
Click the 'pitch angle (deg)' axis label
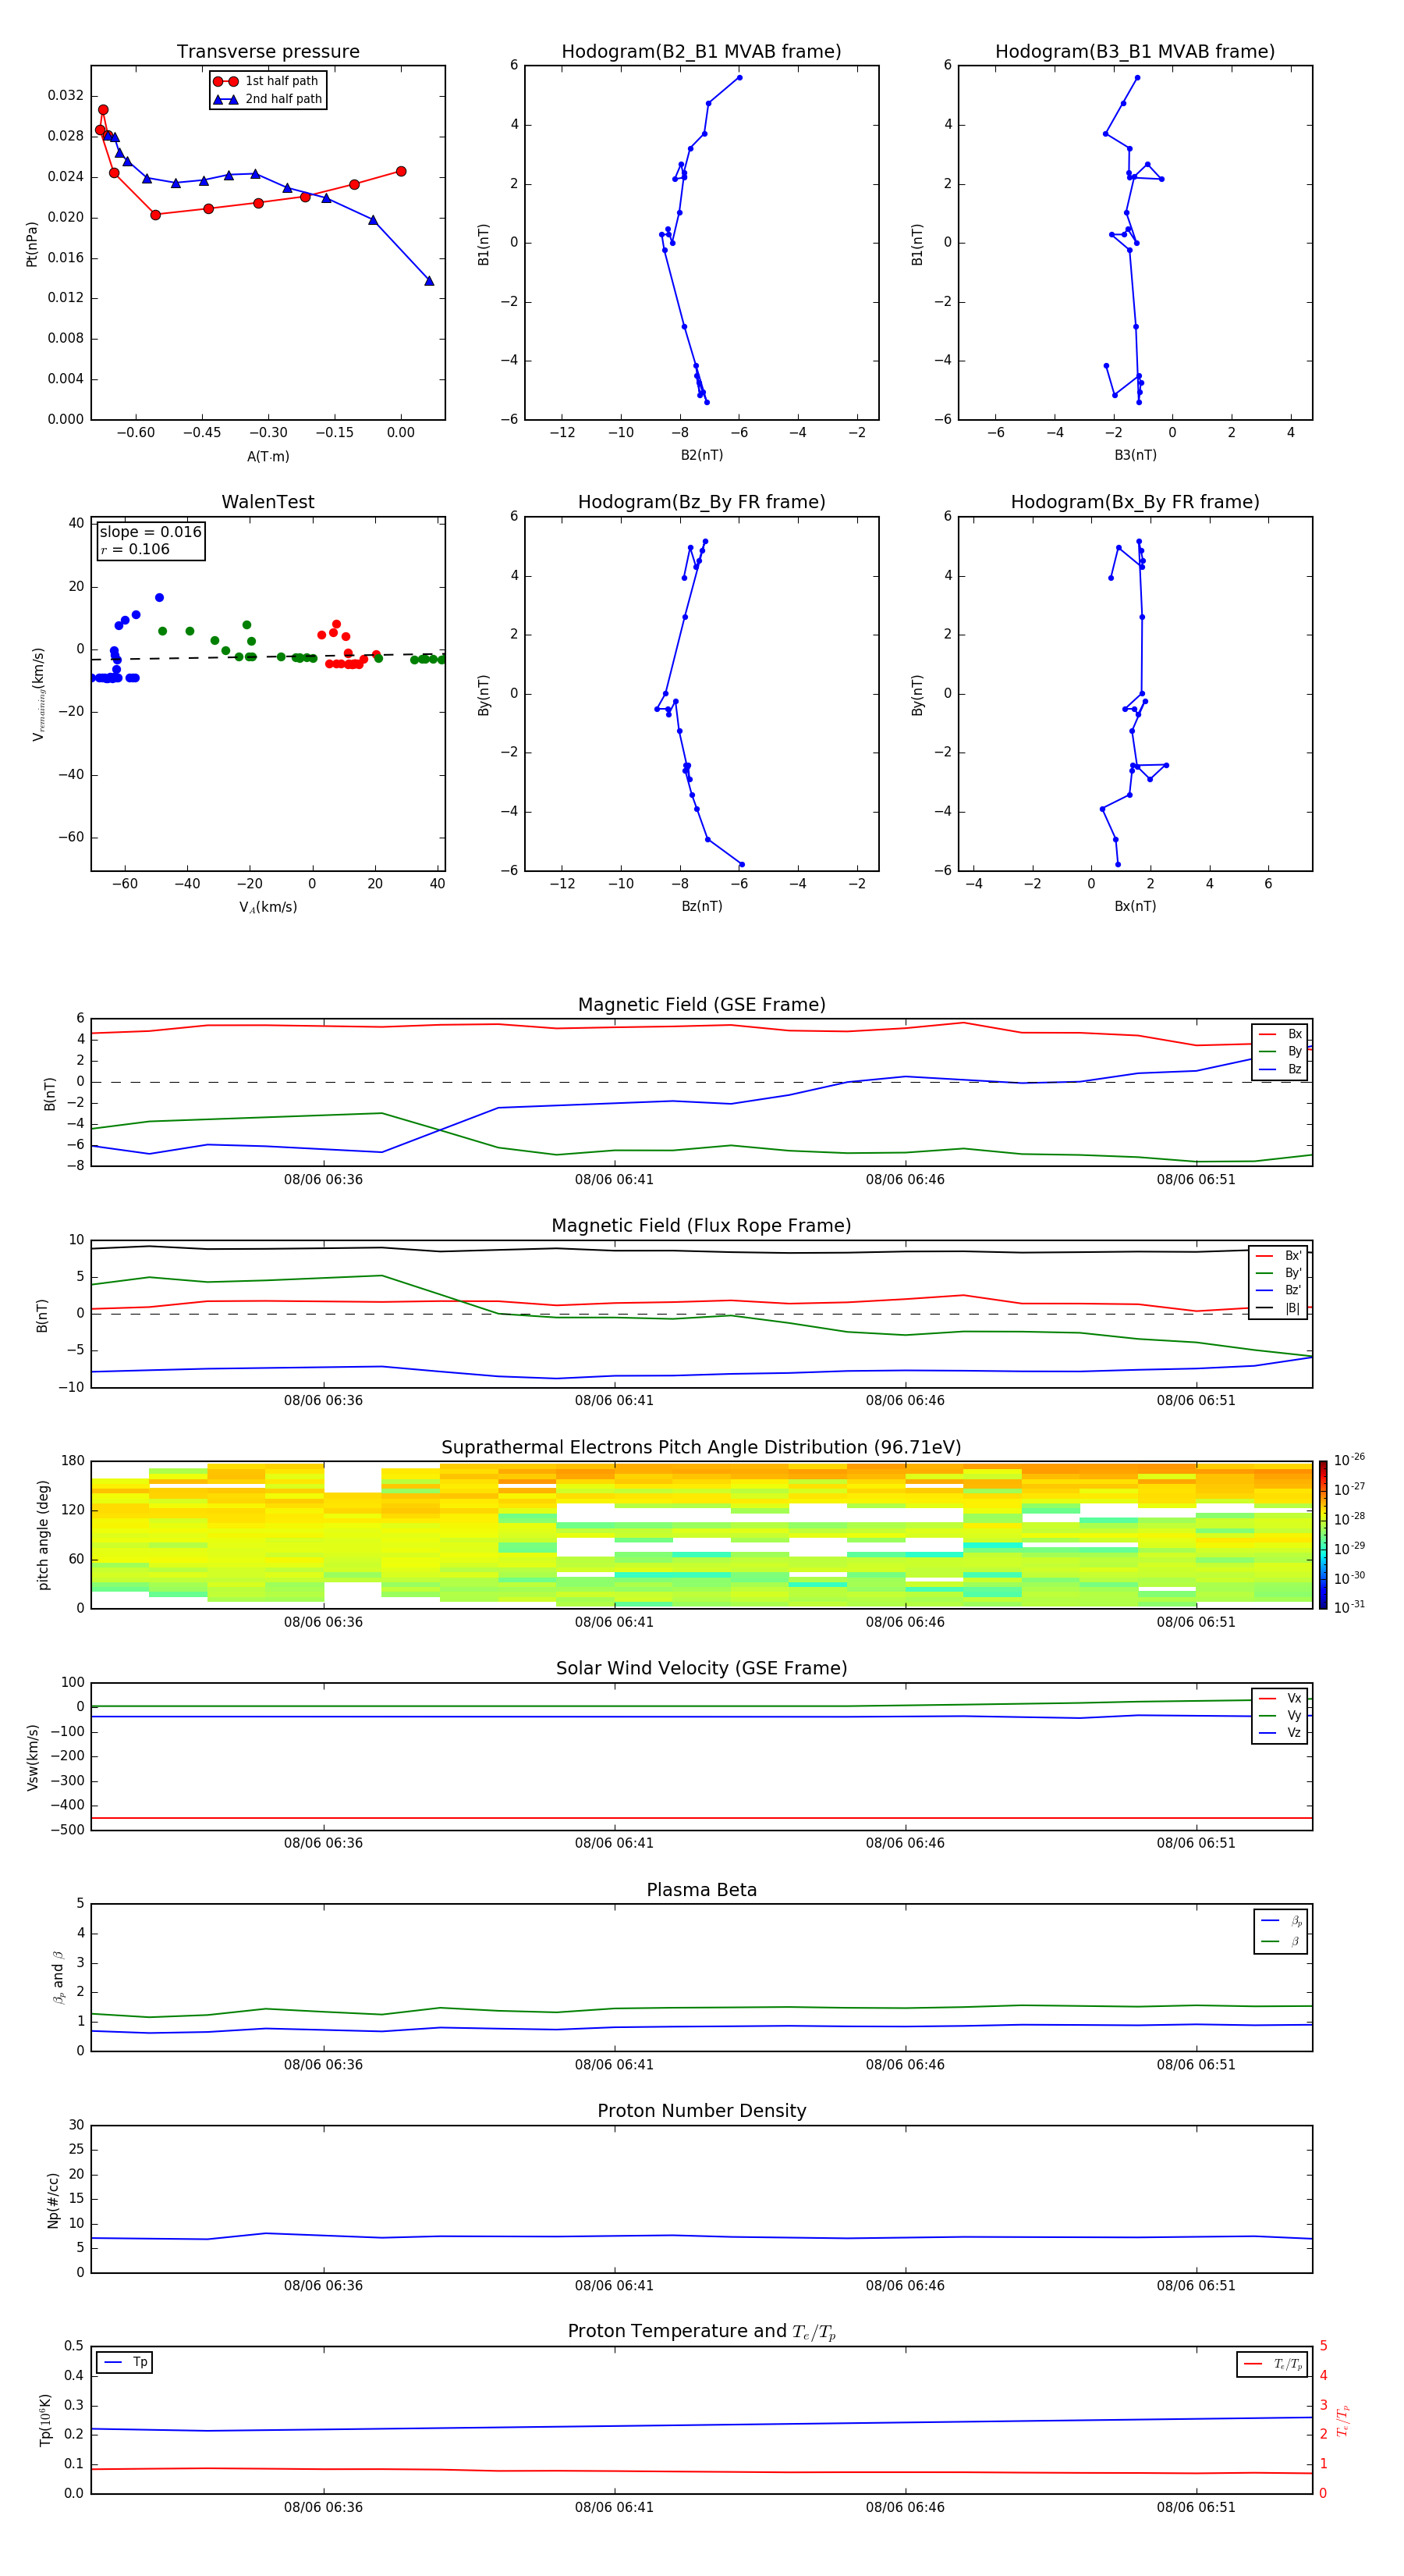[43, 1535]
